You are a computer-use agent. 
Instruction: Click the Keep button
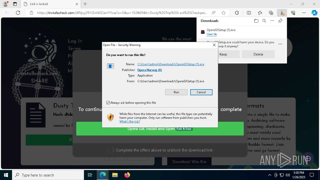229,54
